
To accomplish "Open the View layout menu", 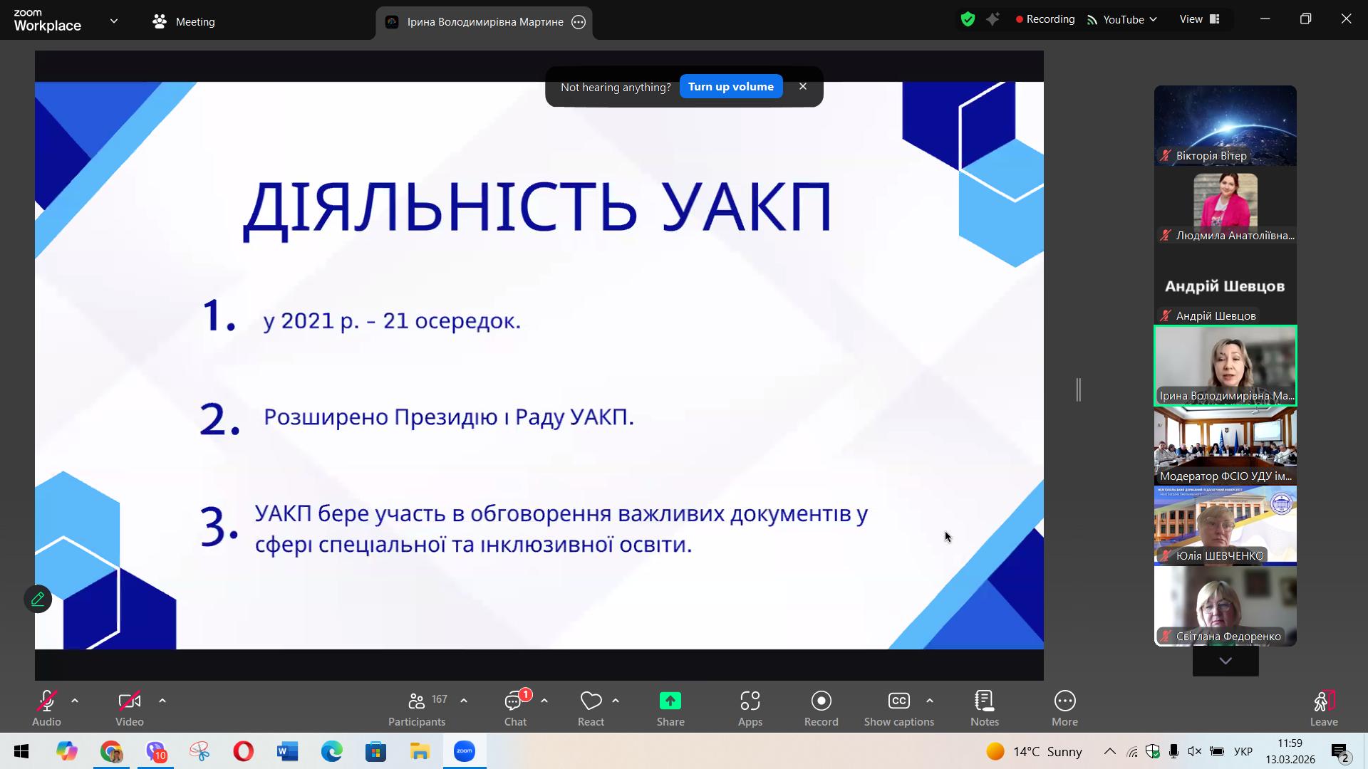I will pyautogui.click(x=1199, y=19).
